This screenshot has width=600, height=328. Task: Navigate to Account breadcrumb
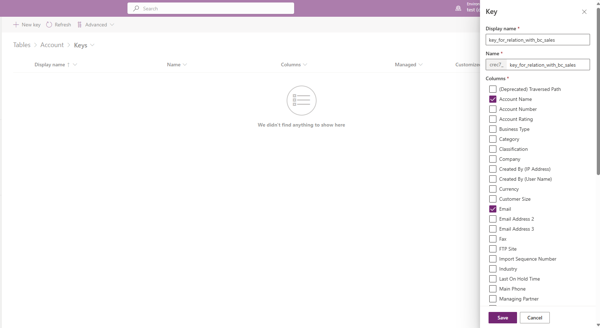(x=52, y=45)
